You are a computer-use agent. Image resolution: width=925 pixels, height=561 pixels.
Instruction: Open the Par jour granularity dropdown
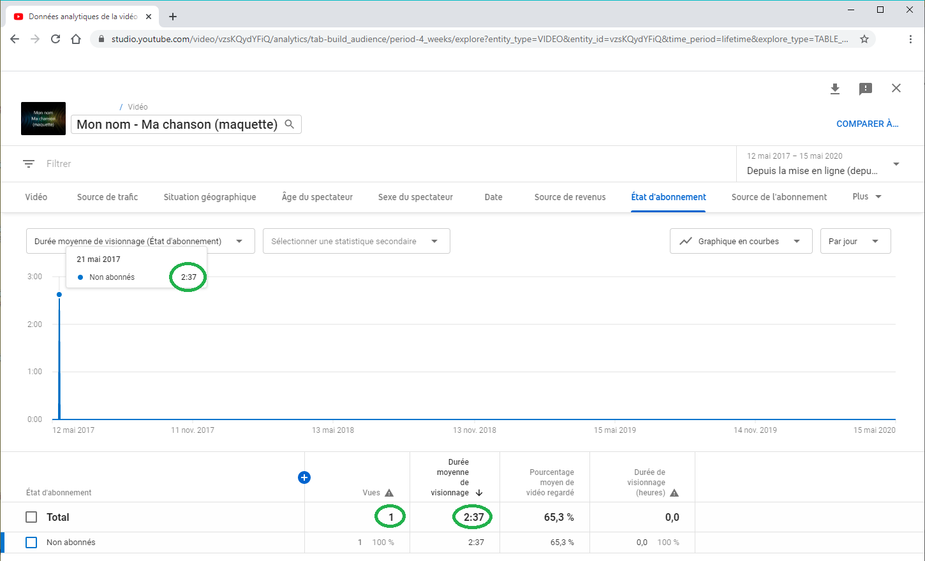pyautogui.click(x=855, y=241)
